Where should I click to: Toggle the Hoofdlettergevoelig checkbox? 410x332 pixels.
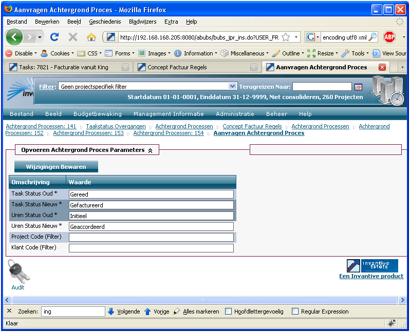(228, 311)
